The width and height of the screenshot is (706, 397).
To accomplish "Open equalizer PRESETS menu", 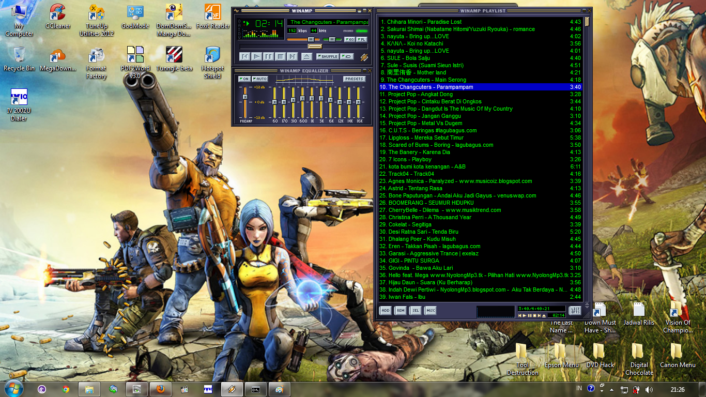I will pos(354,79).
